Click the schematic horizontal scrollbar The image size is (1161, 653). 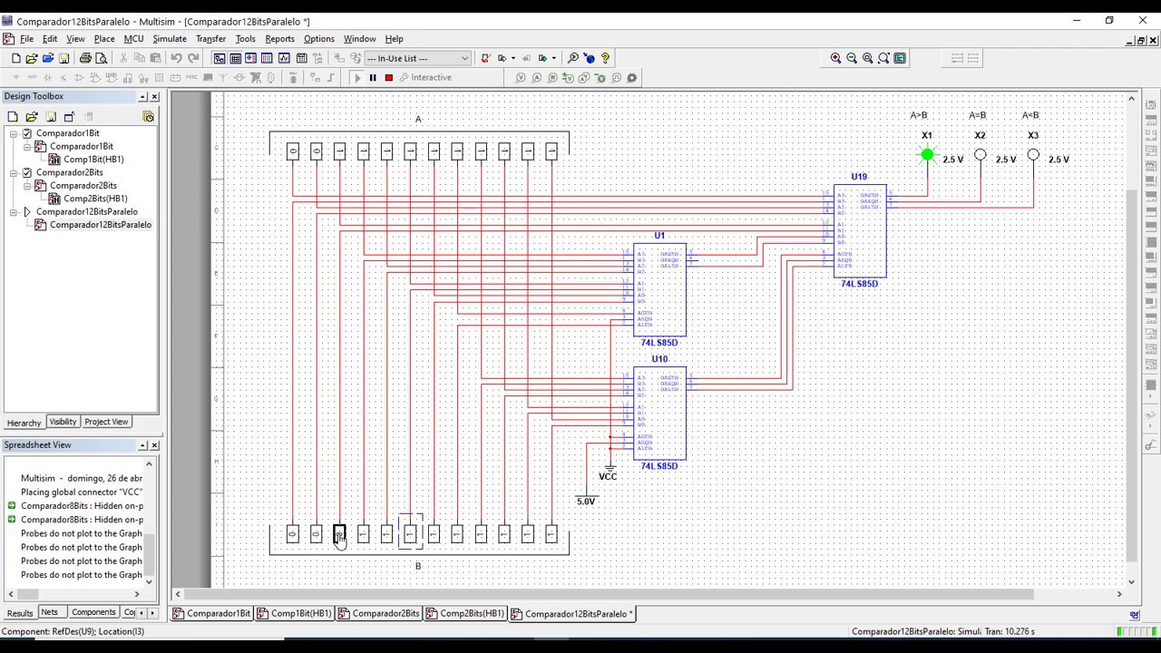click(x=648, y=594)
